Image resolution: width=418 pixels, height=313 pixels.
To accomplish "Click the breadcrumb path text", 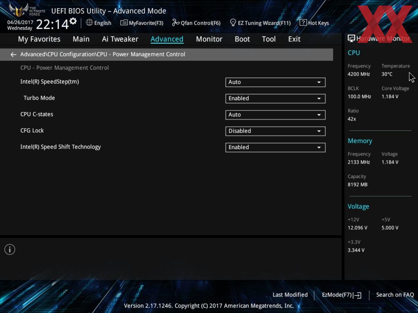I will pos(103,54).
